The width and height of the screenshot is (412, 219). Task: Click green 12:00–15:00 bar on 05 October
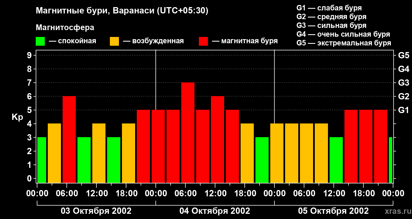click(x=336, y=160)
